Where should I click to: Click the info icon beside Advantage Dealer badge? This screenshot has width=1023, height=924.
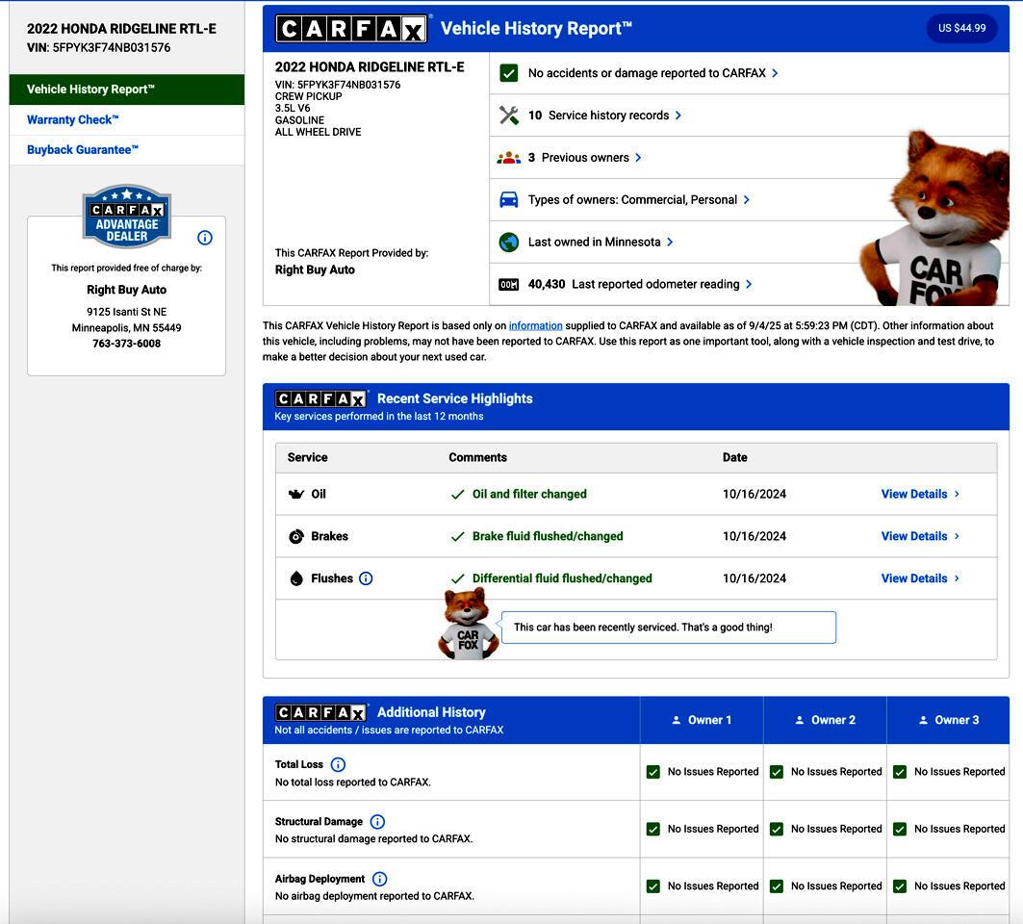[x=204, y=238]
